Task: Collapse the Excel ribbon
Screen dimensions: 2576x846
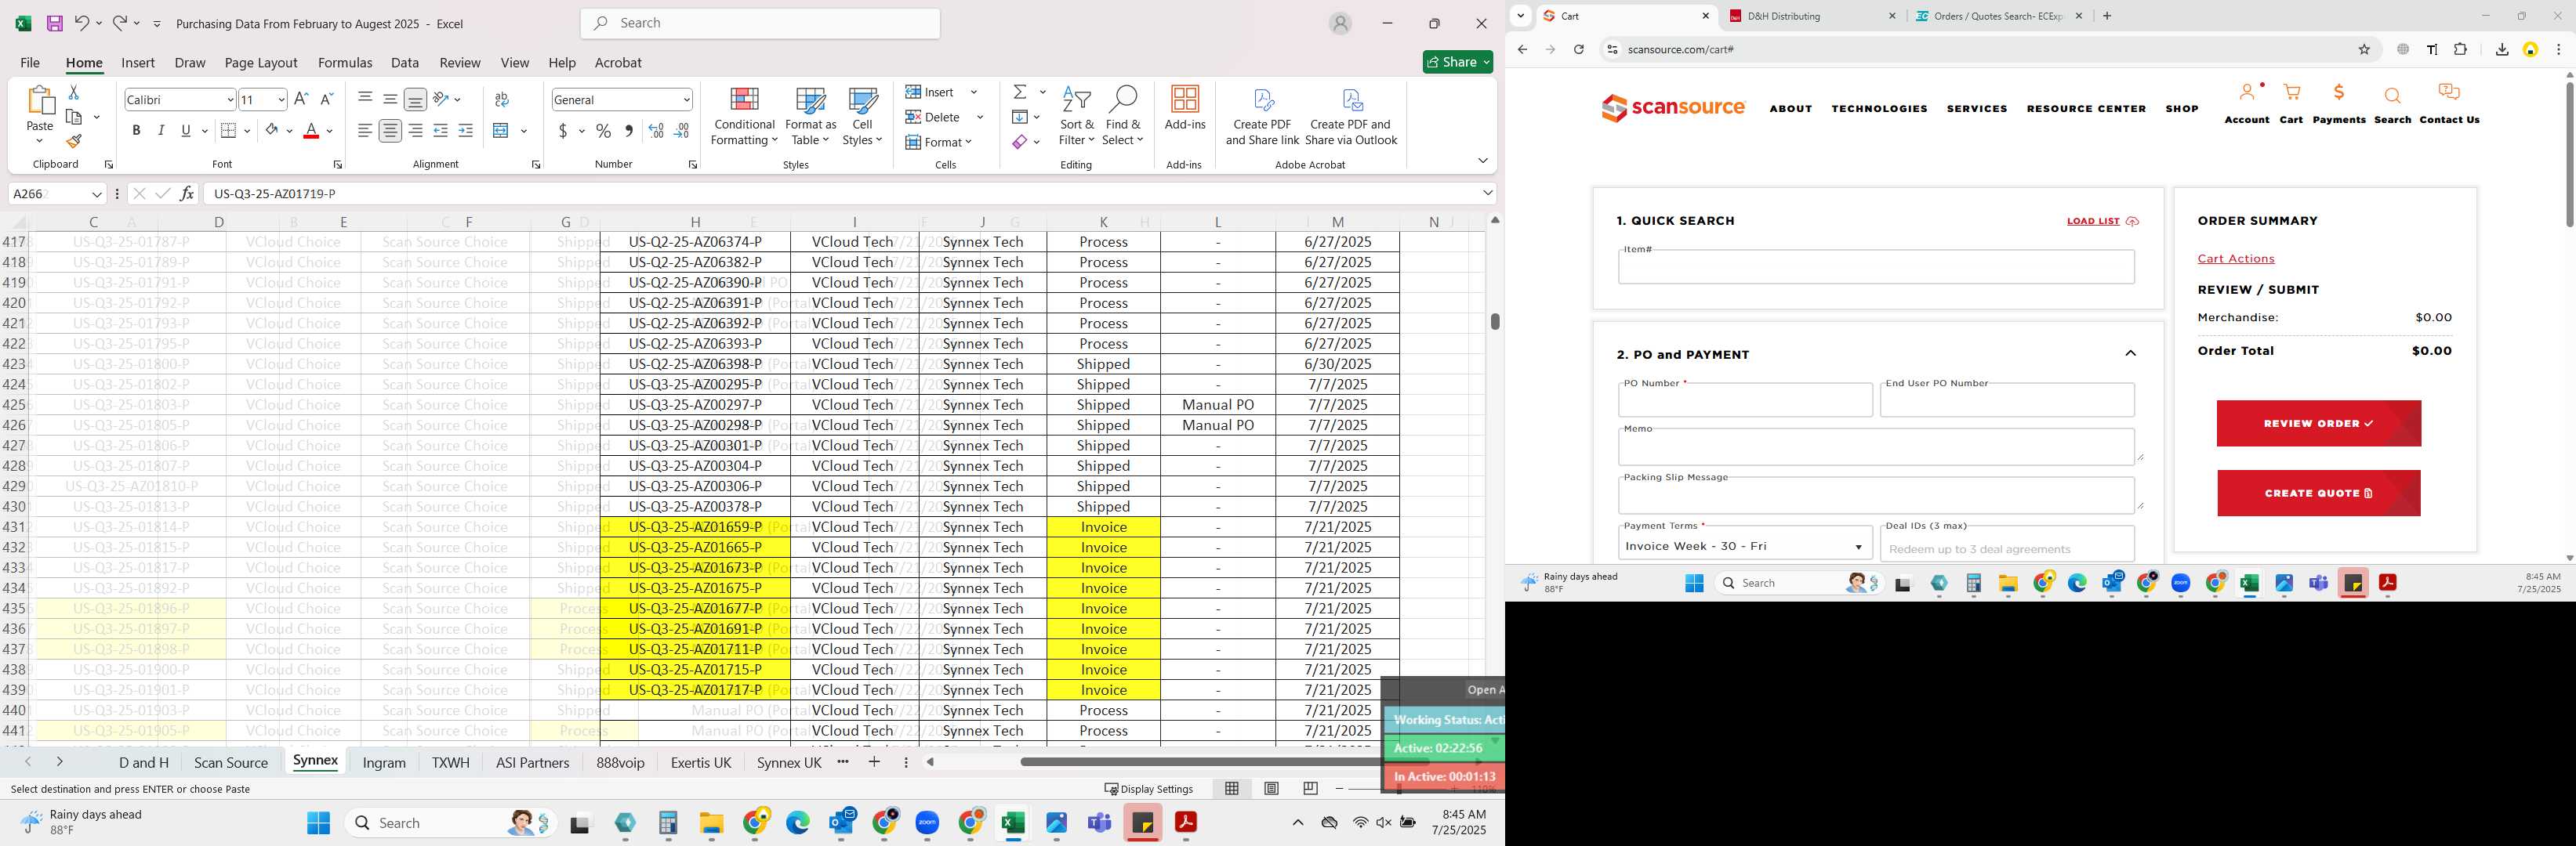Action: click(1482, 161)
